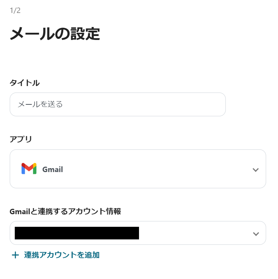Focus the タイトル input field
This screenshot has height=279, width=278.
117,104
